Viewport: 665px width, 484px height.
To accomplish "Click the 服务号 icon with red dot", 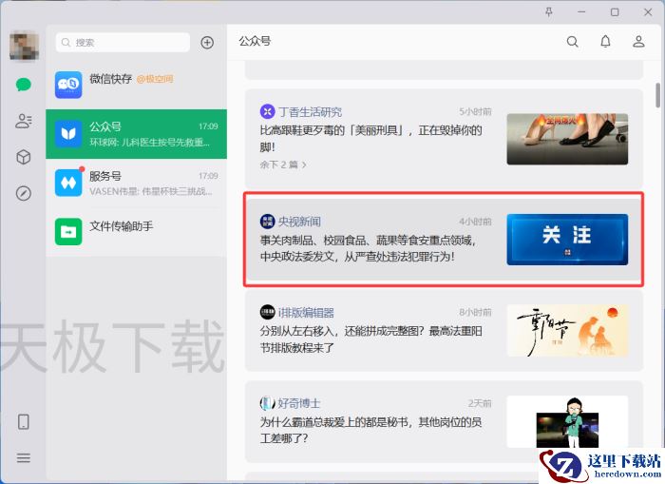I will 68,183.
